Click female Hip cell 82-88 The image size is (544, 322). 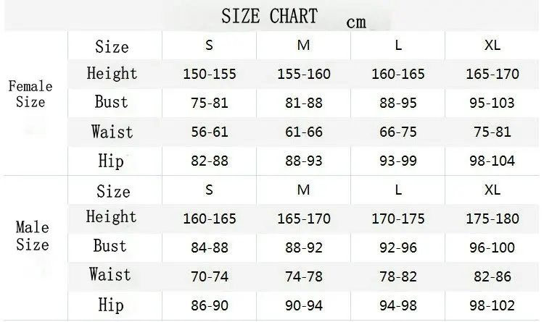point(209,161)
